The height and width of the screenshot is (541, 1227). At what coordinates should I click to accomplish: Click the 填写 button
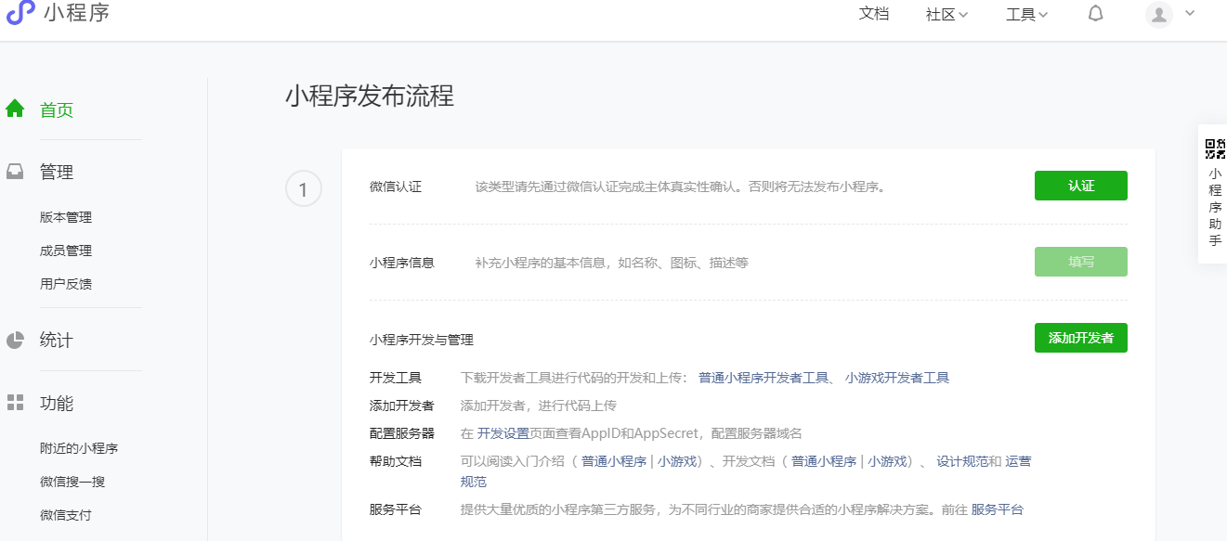coord(1081,262)
